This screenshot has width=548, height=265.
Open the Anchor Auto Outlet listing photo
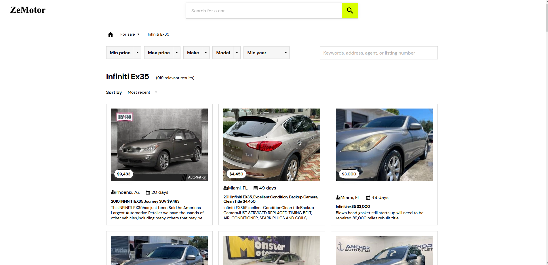click(384, 250)
